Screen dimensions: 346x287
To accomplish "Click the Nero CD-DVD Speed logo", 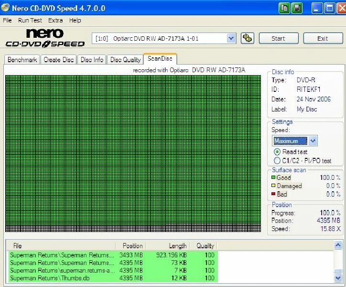I will [45, 38].
